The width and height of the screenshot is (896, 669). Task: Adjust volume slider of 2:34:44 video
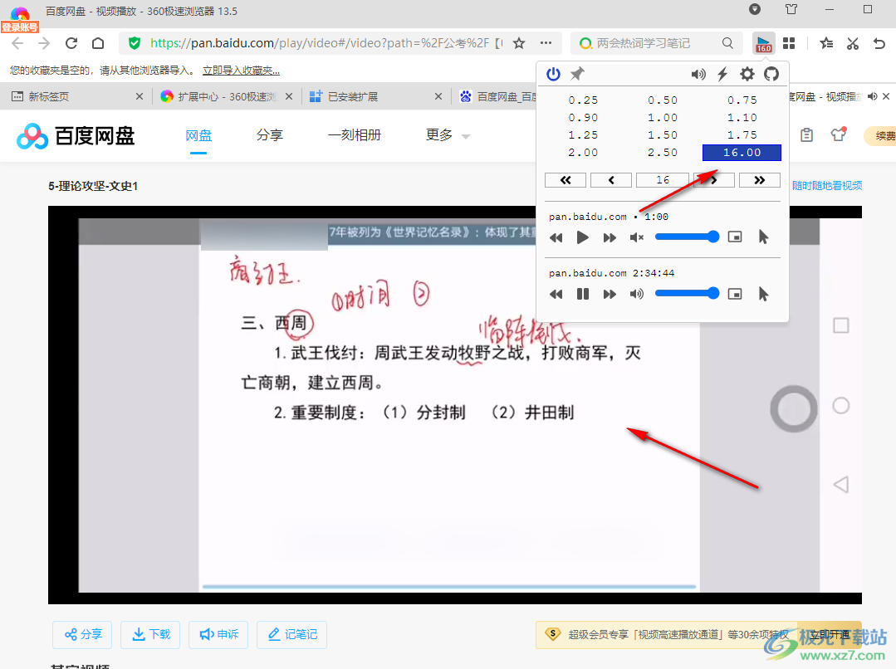pyautogui.click(x=687, y=293)
